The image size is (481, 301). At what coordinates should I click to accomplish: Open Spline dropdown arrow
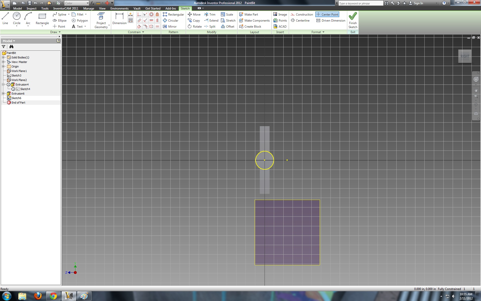(69, 15)
